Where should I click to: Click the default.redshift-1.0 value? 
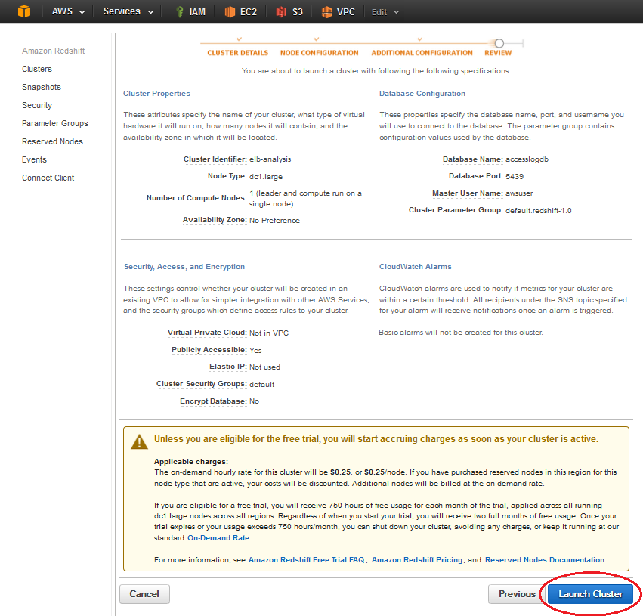(539, 210)
